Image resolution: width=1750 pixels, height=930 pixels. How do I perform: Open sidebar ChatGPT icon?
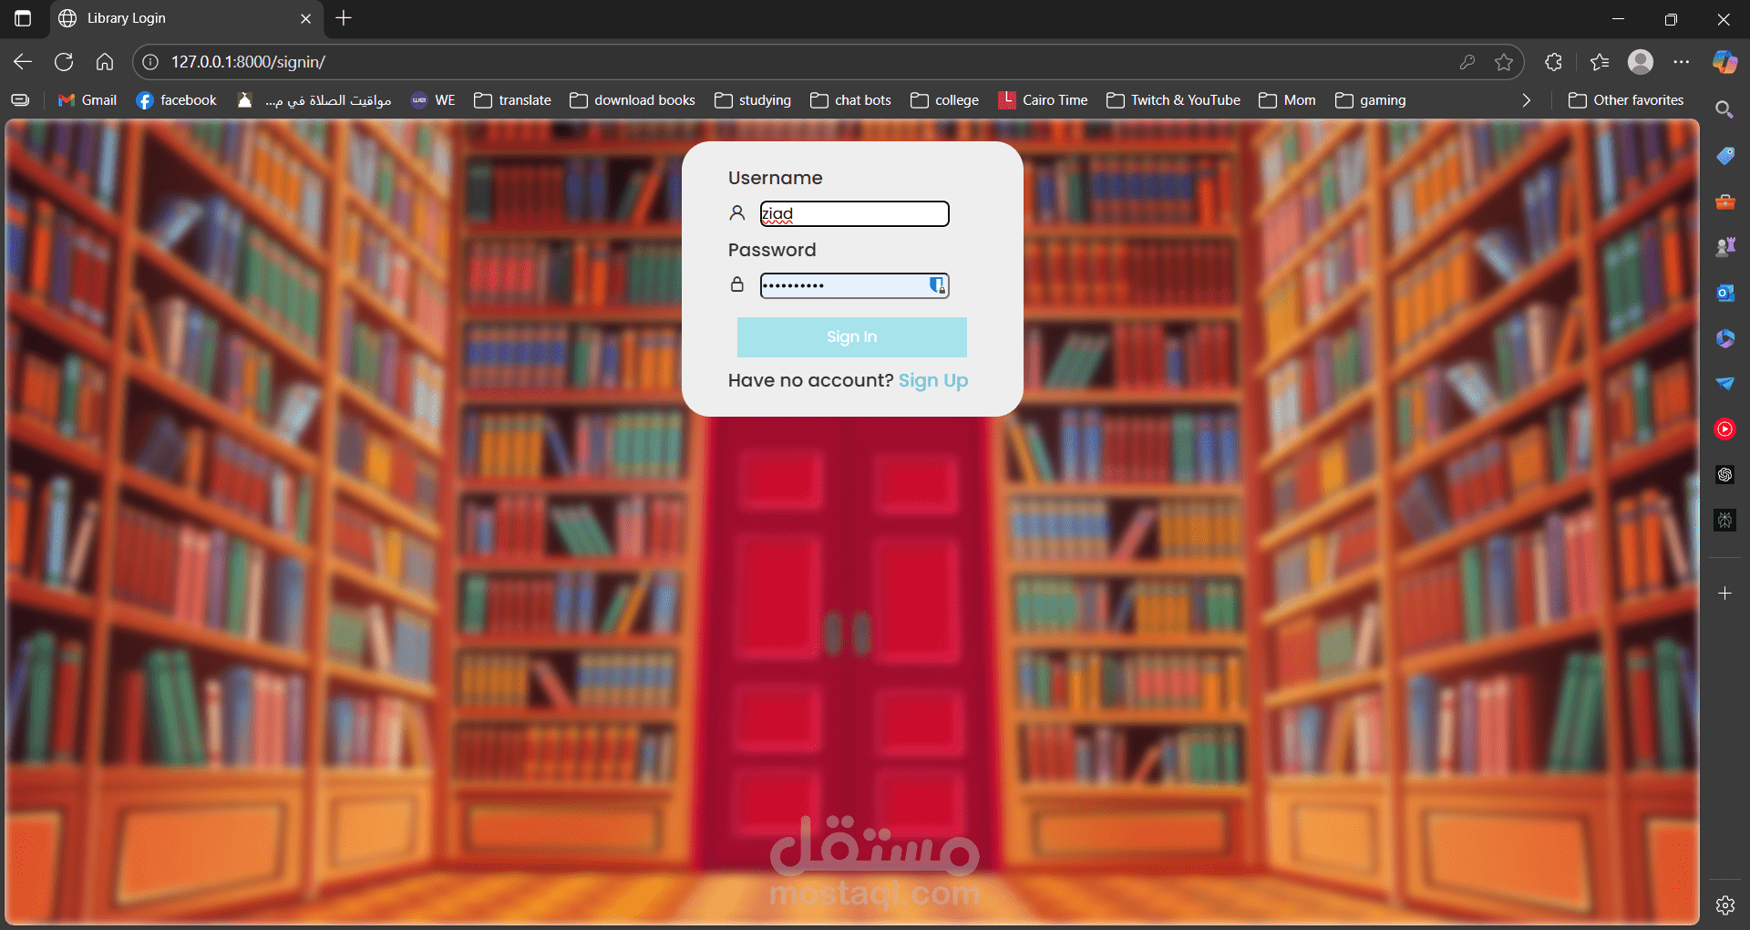click(x=1724, y=475)
